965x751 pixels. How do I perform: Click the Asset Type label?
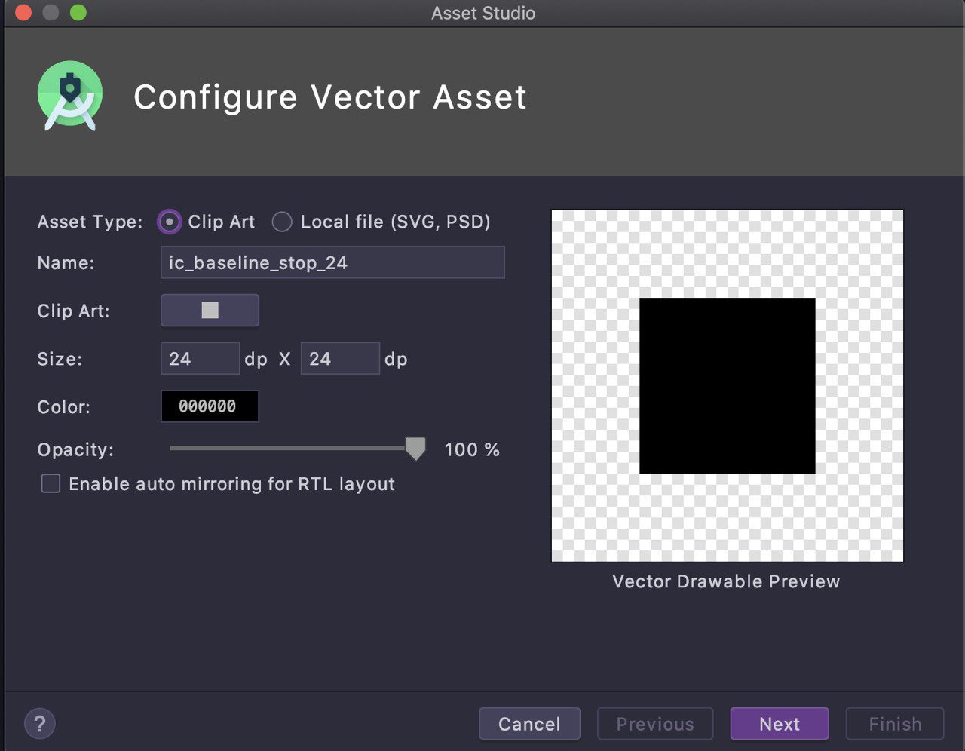tap(90, 222)
